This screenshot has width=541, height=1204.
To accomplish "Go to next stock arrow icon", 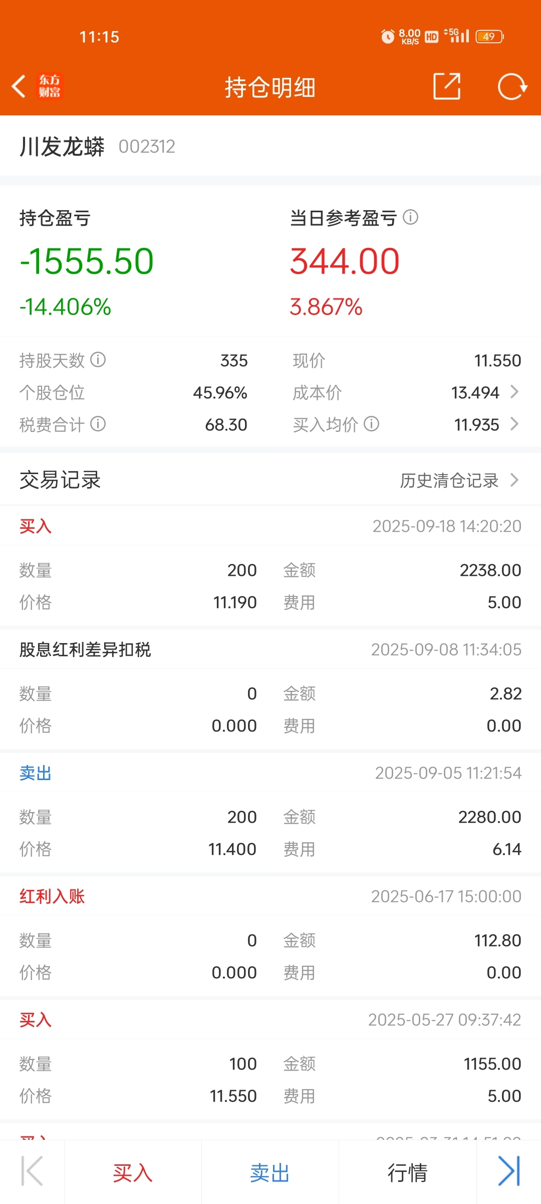I will coord(509,1171).
